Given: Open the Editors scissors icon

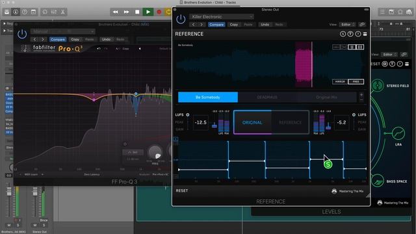Looking at the screenshot, I should [63, 12].
